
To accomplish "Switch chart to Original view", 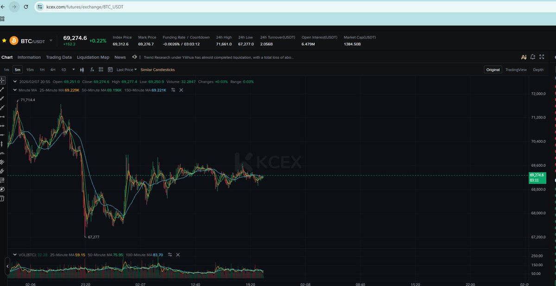I will tap(493, 70).
